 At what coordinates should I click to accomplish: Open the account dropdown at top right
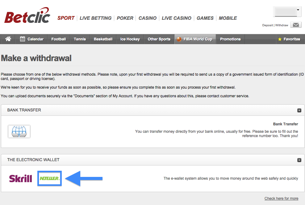coord(287,12)
